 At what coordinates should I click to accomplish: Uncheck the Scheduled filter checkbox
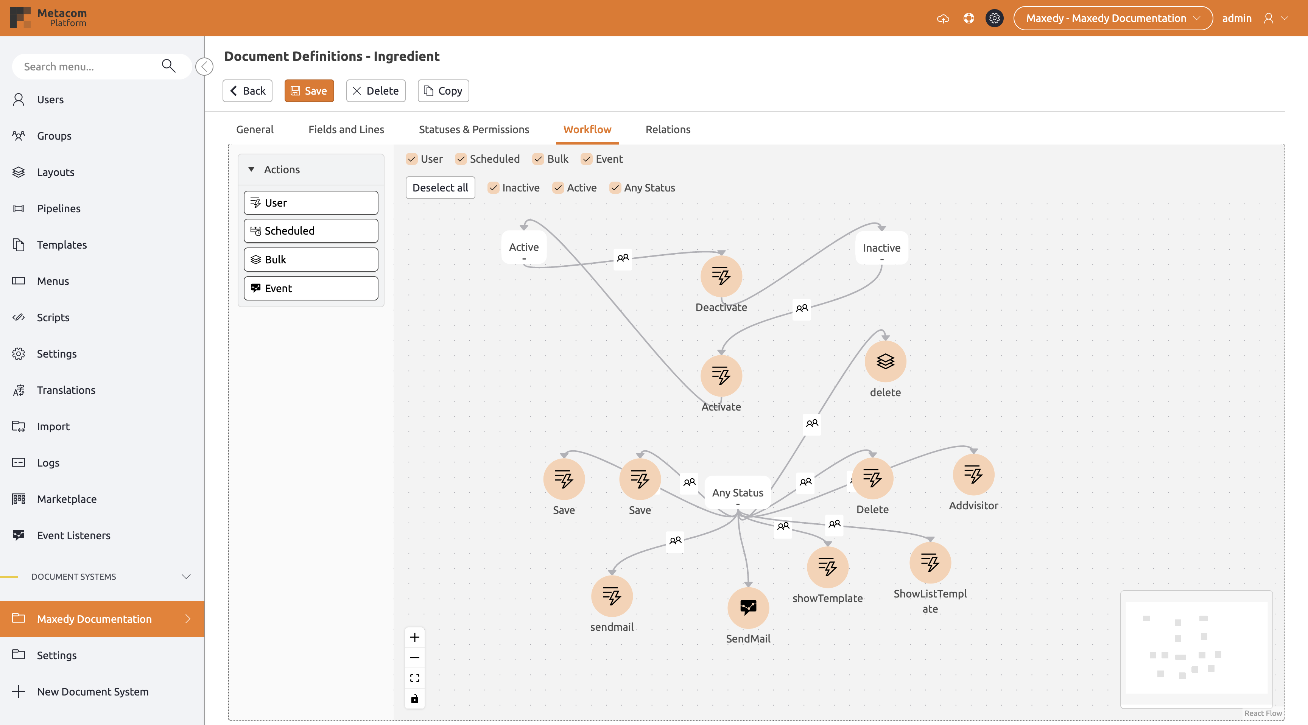(461, 159)
